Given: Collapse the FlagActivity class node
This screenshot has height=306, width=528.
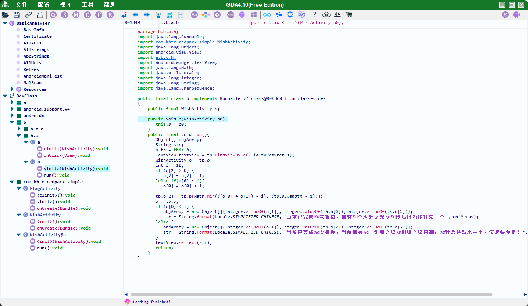Looking at the screenshot, I should click(x=19, y=188).
